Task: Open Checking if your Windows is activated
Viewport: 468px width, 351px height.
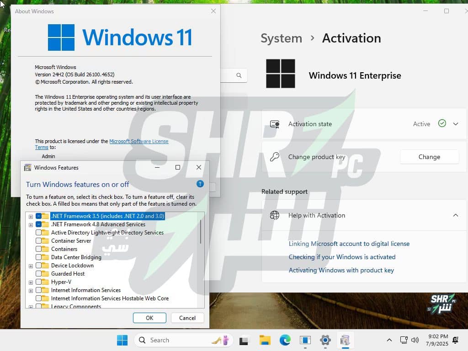Action: point(342,257)
